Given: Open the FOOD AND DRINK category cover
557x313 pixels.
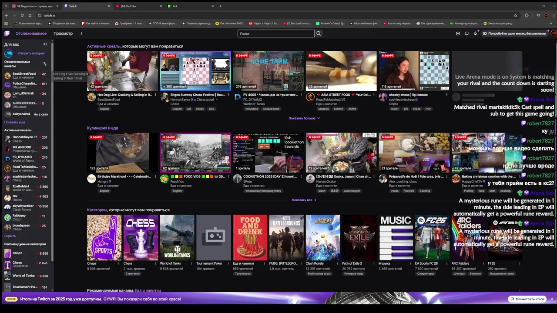Looking at the screenshot, I should point(250,237).
